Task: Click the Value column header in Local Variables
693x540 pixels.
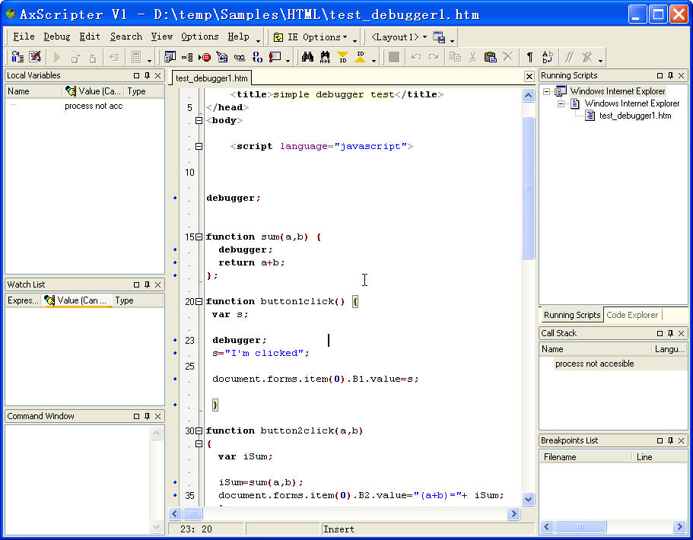Action: tap(94, 91)
